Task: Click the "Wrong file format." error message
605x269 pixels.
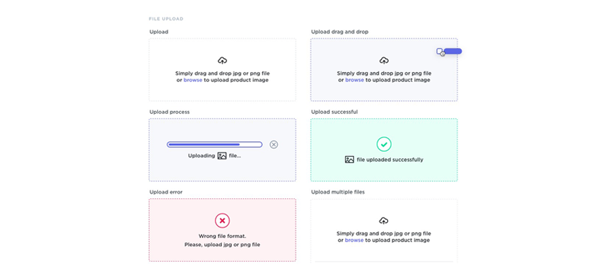Action: click(223, 236)
